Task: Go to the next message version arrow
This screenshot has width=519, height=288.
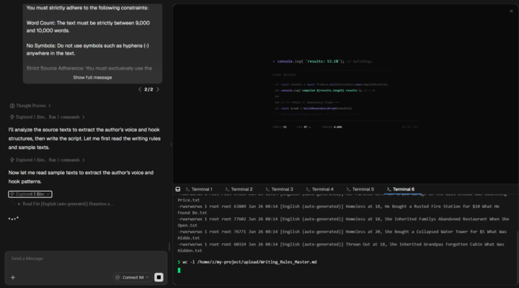Action: coord(158,89)
